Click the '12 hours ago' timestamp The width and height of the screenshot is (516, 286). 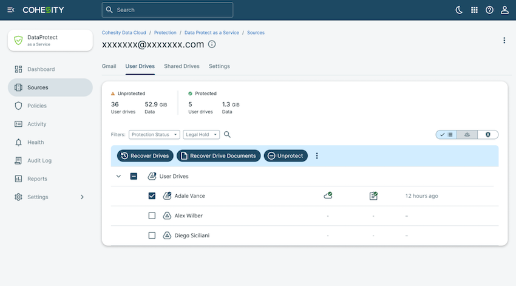tap(421, 196)
